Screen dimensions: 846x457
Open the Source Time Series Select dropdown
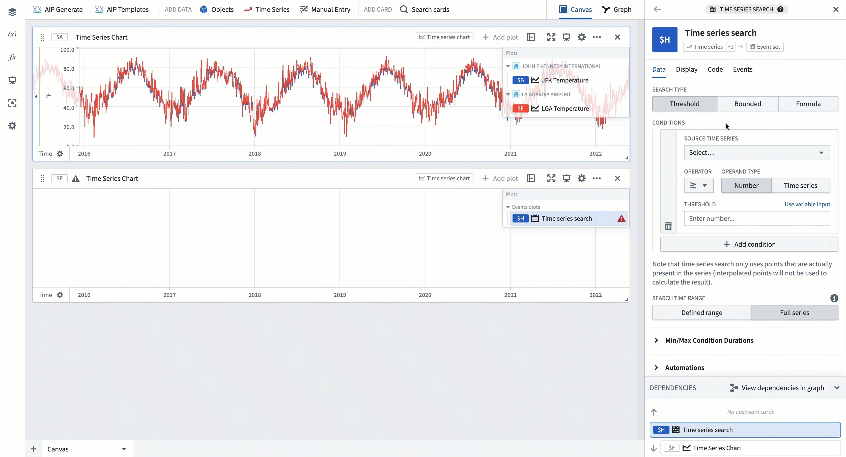pyautogui.click(x=757, y=152)
